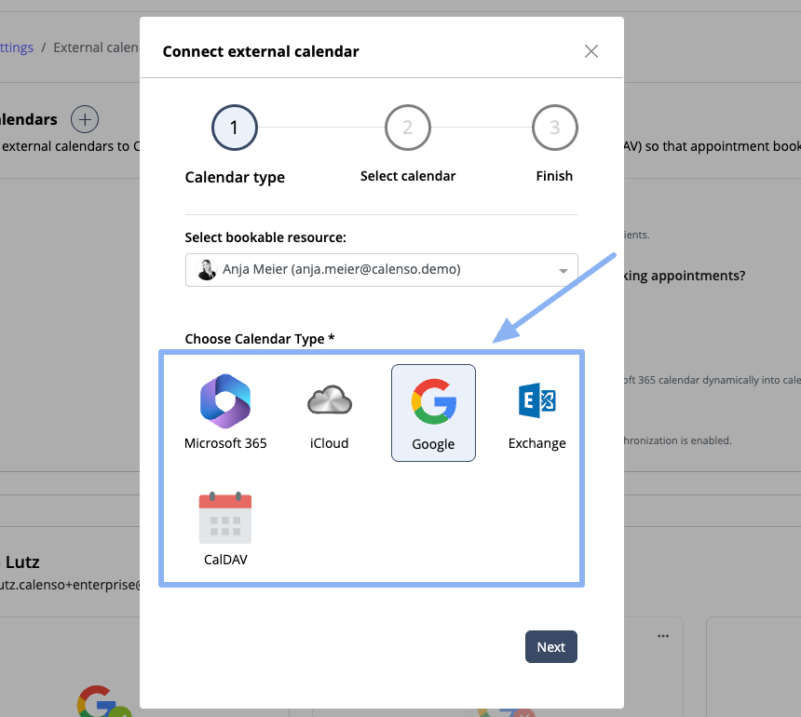Image resolution: width=801 pixels, height=717 pixels.
Task: Close the Connect external calendar dialog
Action: pyautogui.click(x=591, y=51)
